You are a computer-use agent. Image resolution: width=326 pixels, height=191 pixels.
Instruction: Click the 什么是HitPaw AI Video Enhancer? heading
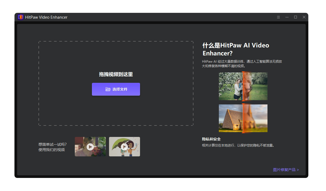[236, 49]
